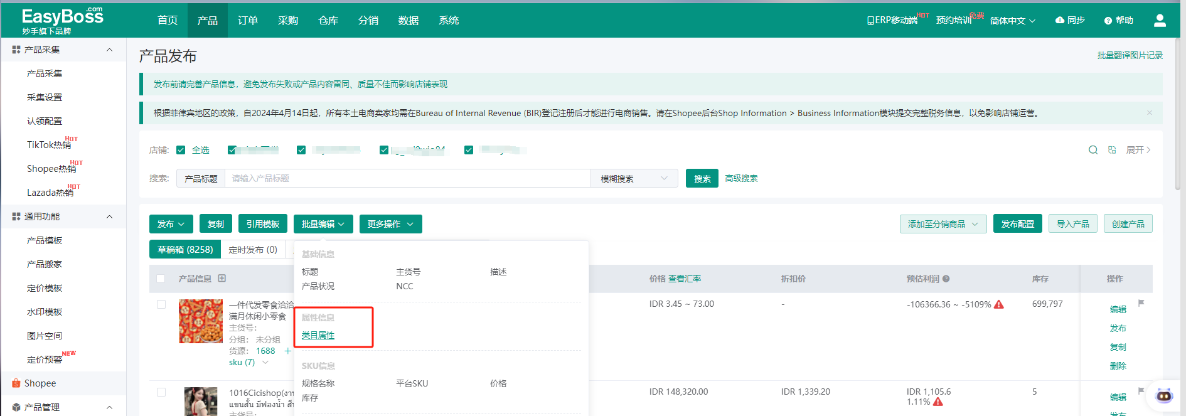Open the 首页 top menu
This screenshot has width=1186, height=416.
click(168, 21)
